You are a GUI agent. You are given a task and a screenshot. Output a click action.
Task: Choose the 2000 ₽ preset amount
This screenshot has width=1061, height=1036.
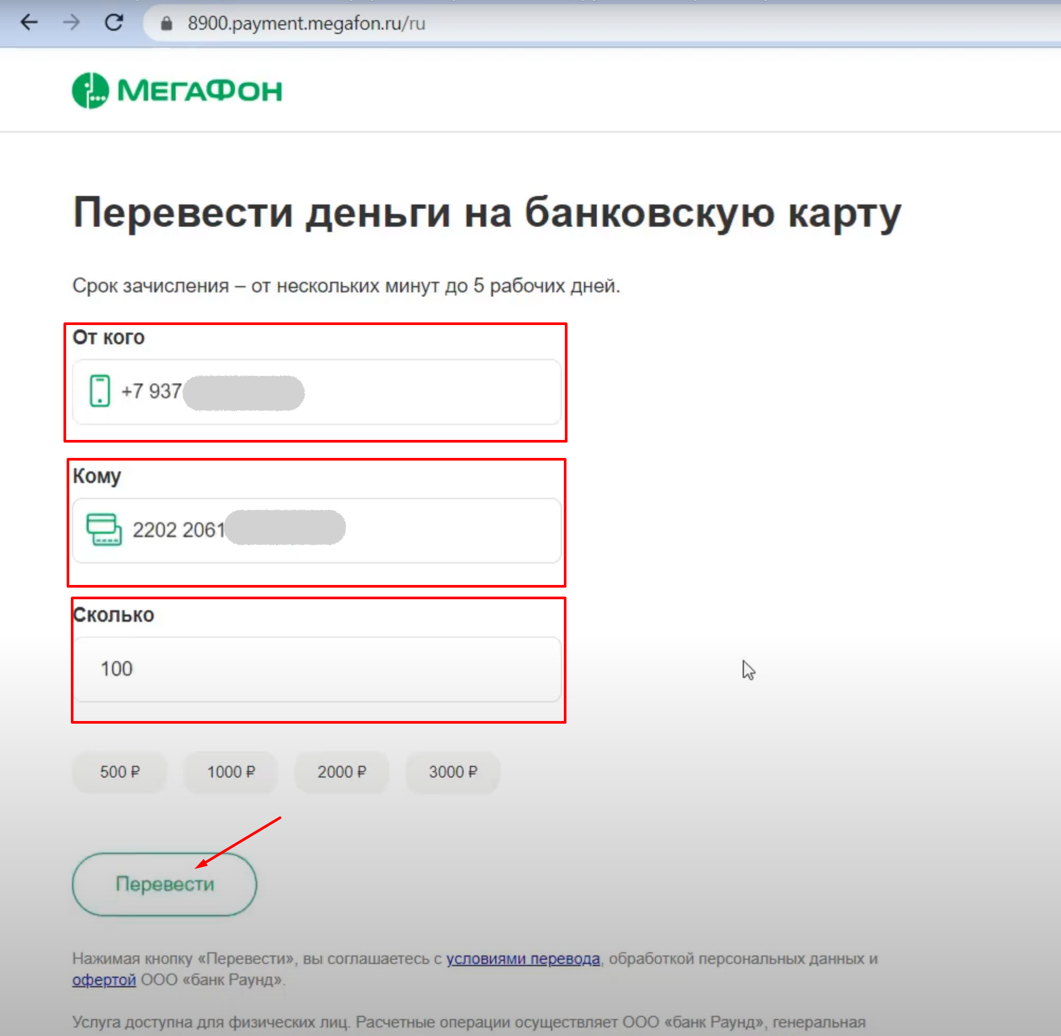[342, 771]
